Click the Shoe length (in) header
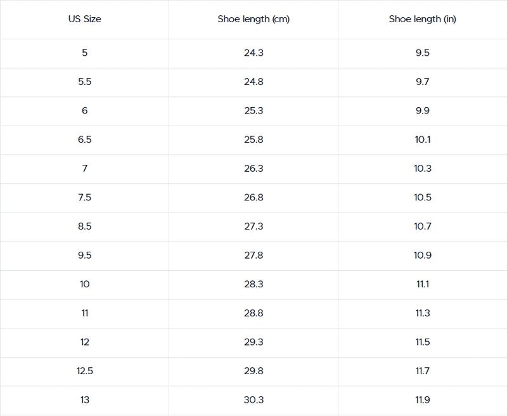The image size is (507, 416). click(422, 19)
